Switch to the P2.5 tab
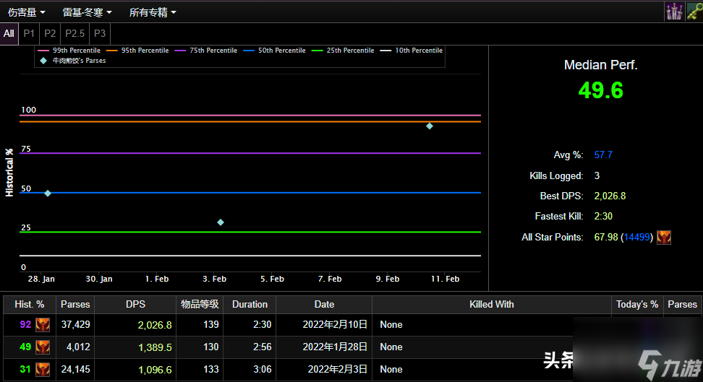This screenshot has width=703, height=382. tap(75, 34)
